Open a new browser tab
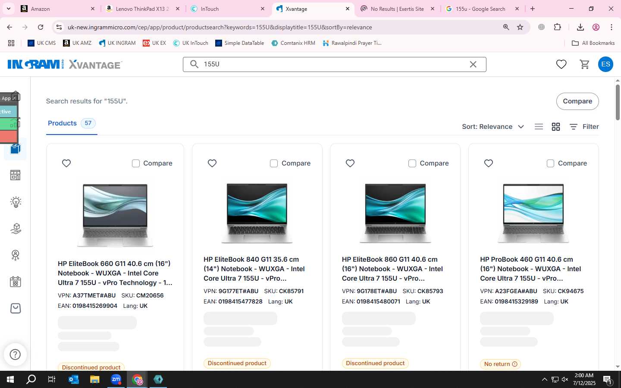This screenshot has height=388, width=621. click(533, 9)
